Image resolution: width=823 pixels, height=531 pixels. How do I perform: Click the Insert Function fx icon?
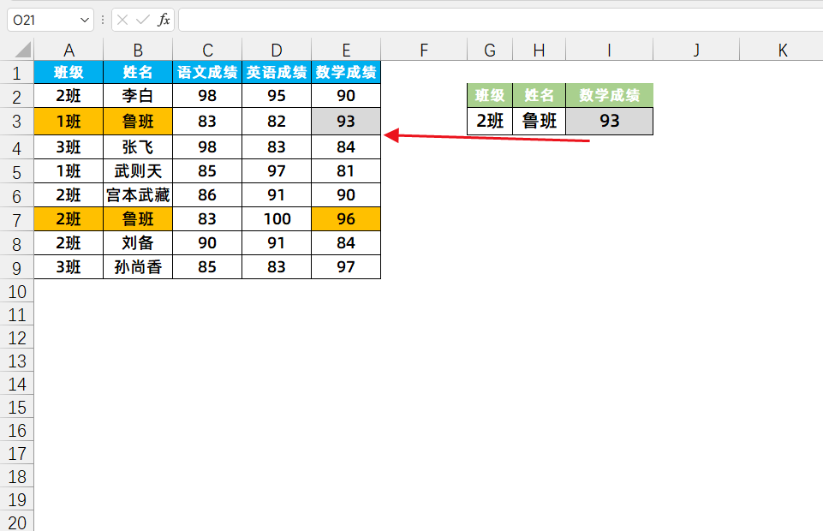(164, 20)
